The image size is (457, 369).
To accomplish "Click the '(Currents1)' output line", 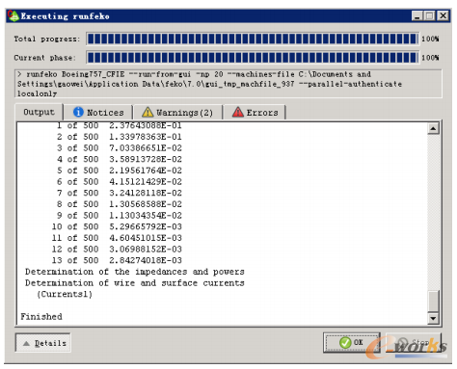I will [x=65, y=295].
